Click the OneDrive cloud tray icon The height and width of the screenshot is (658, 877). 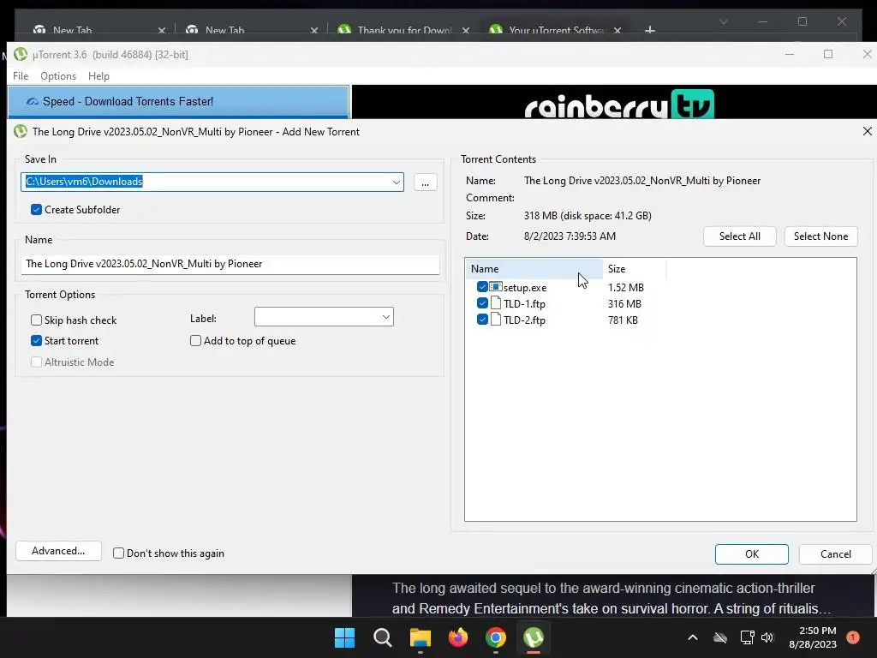coord(720,637)
